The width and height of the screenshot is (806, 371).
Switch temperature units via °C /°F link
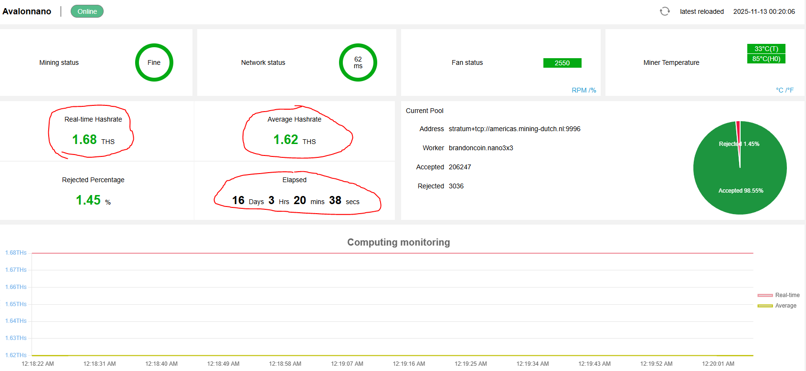coord(785,90)
